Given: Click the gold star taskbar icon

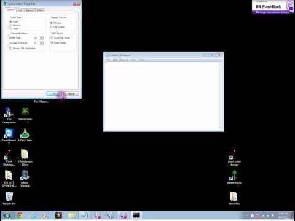Looking at the screenshot, I should (58, 215).
